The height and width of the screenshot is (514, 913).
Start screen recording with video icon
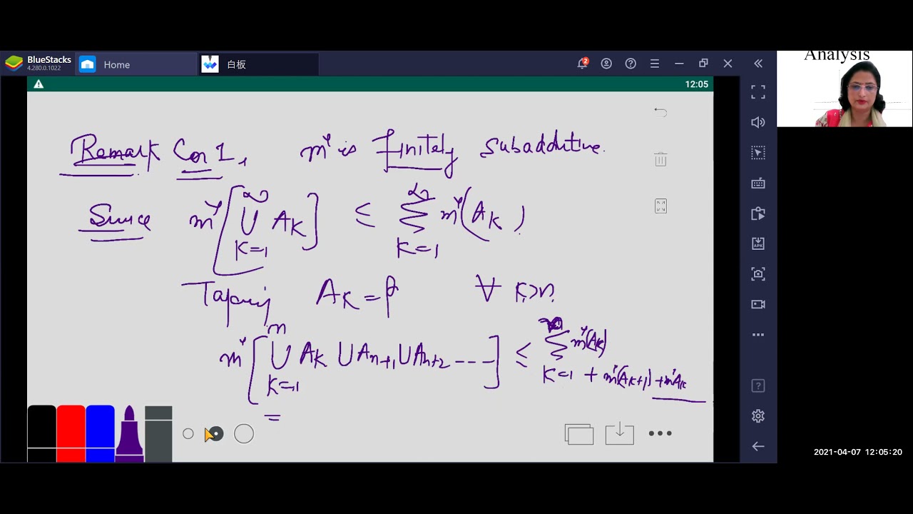[x=758, y=304]
